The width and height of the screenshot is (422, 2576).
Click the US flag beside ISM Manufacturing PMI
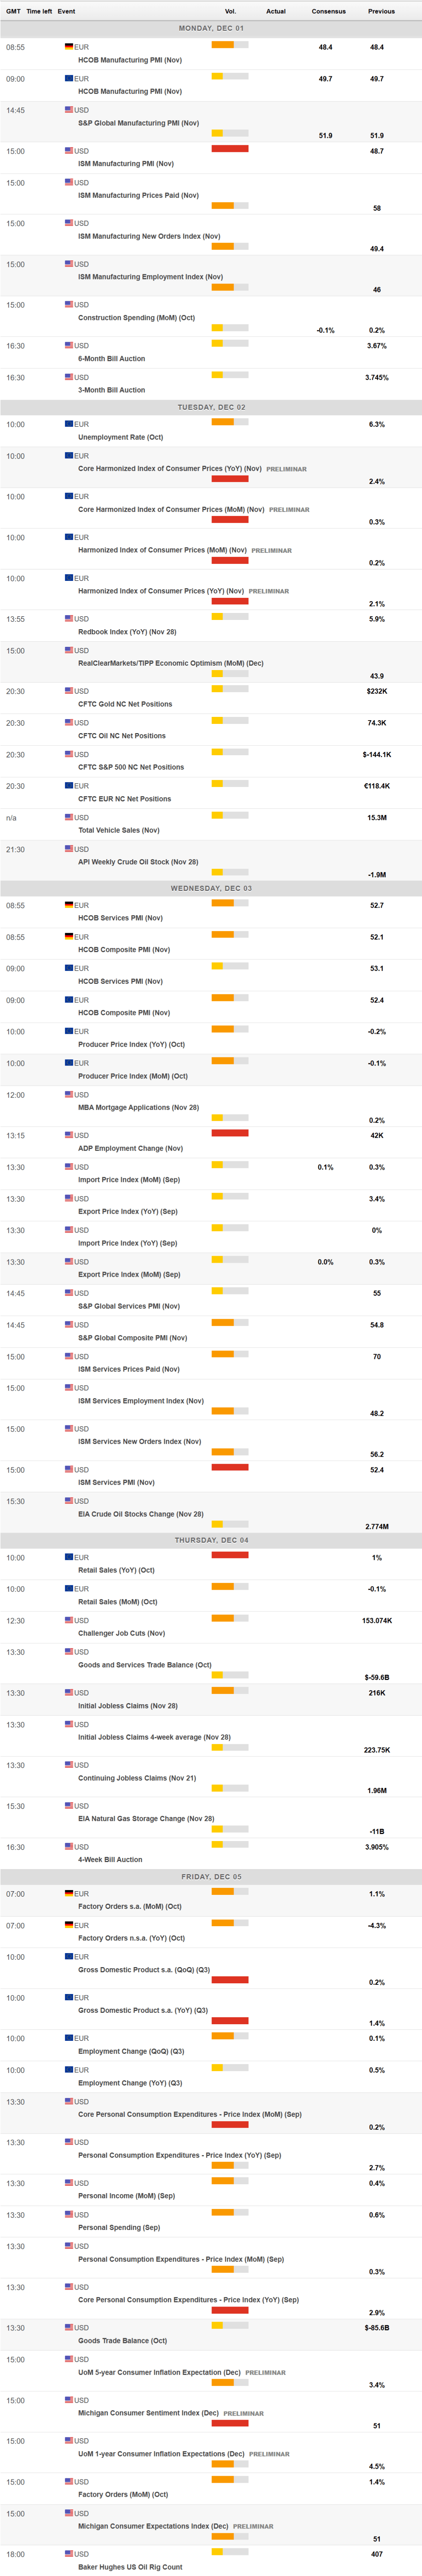tap(69, 151)
